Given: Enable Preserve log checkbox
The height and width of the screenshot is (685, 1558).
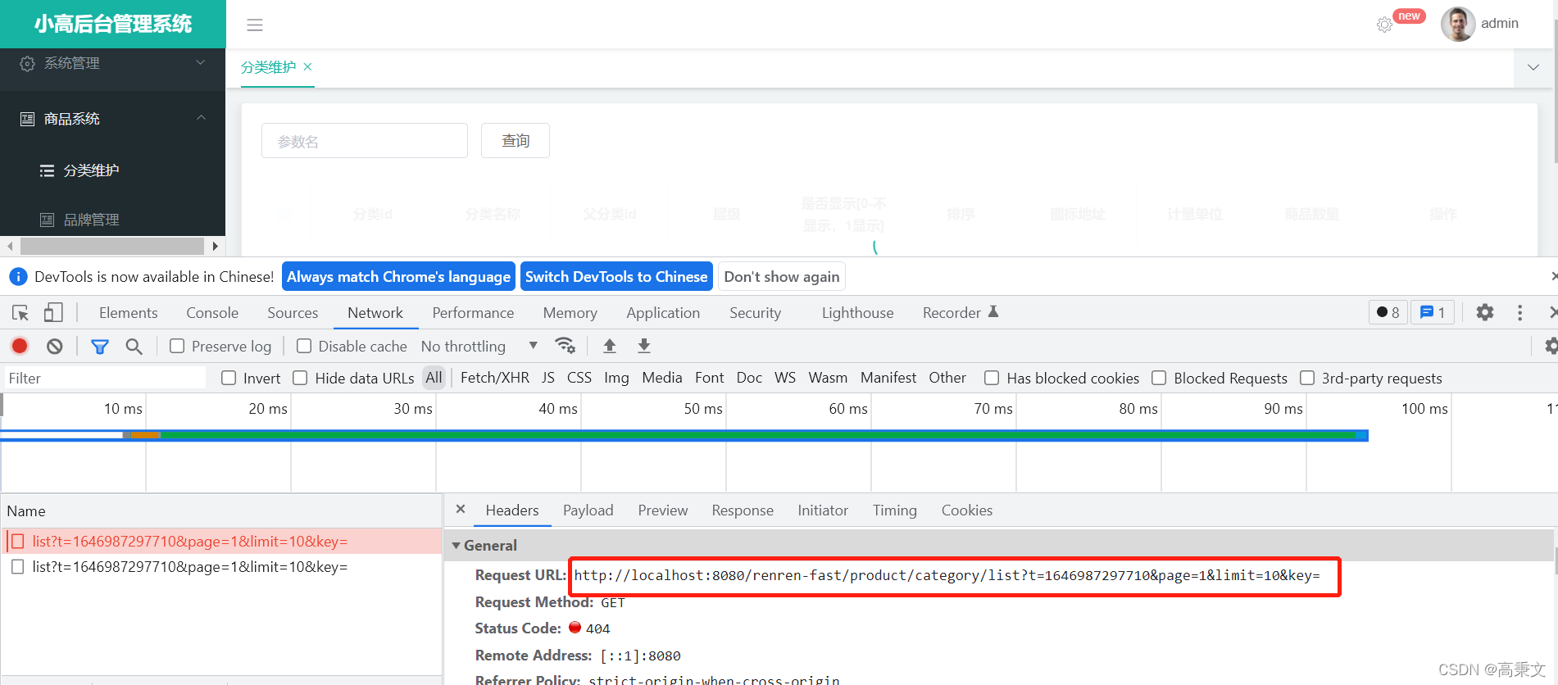Looking at the screenshot, I should (x=177, y=346).
